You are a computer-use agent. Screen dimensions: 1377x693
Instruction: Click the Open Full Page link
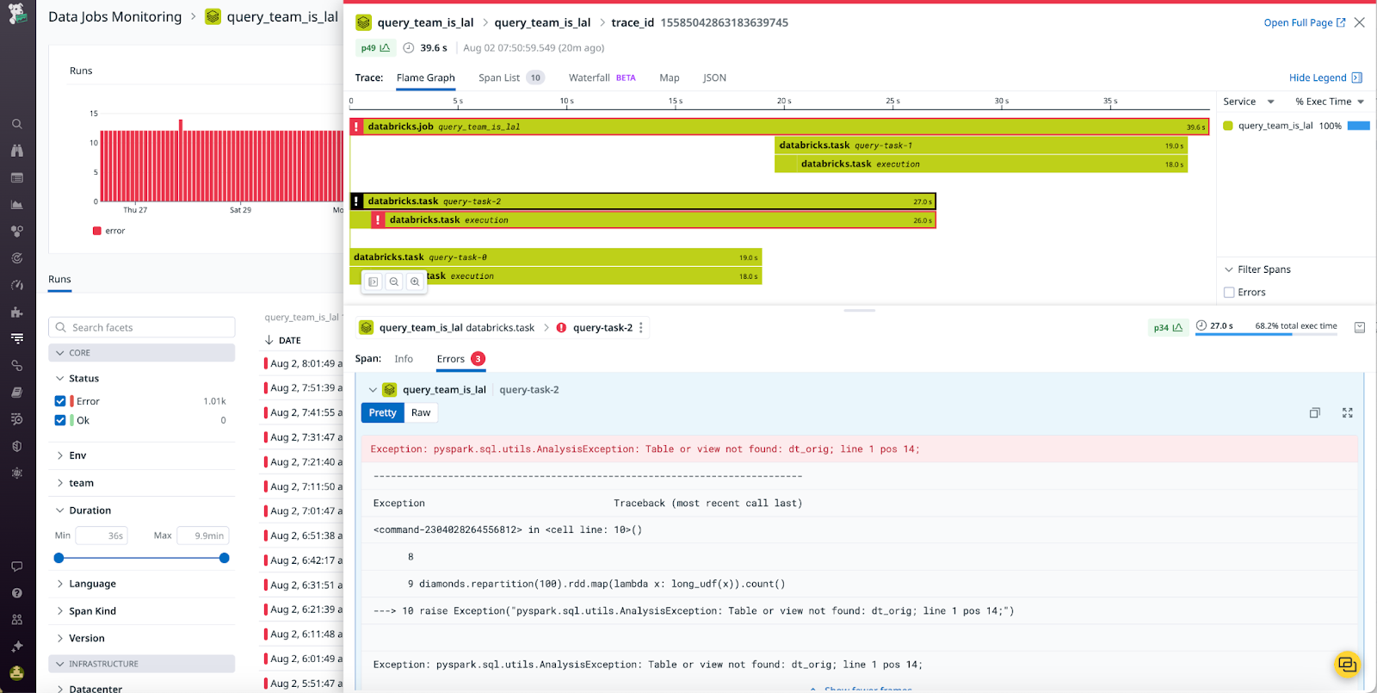[x=1304, y=23]
